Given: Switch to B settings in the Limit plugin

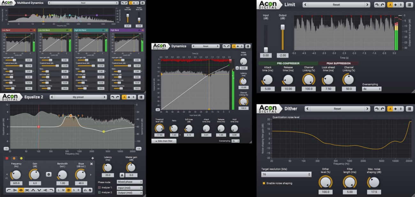Looking at the screenshot, I should [401, 4].
